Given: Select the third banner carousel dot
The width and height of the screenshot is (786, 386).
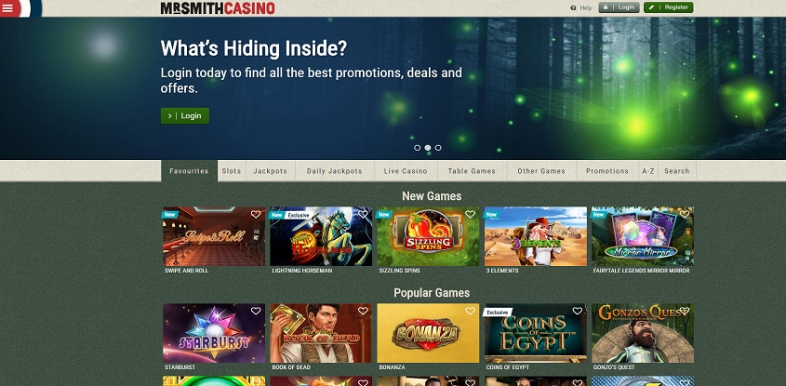Looking at the screenshot, I should click(x=438, y=148).
